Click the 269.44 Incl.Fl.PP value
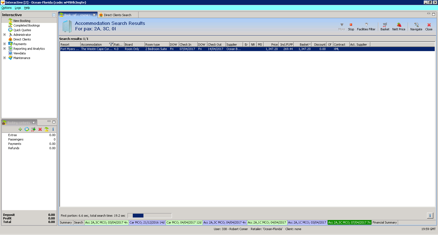The height and width of the screenshot is (235, 438). coord(288,49)
